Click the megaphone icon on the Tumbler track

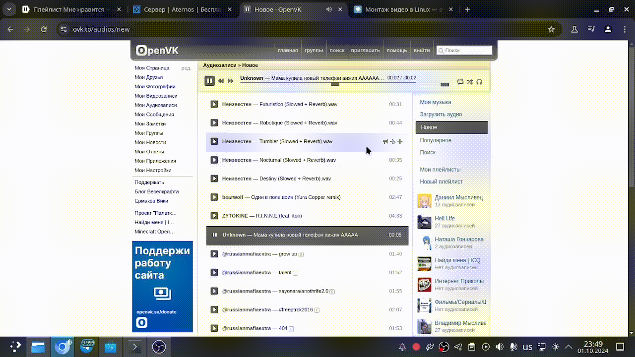(385, 142)
